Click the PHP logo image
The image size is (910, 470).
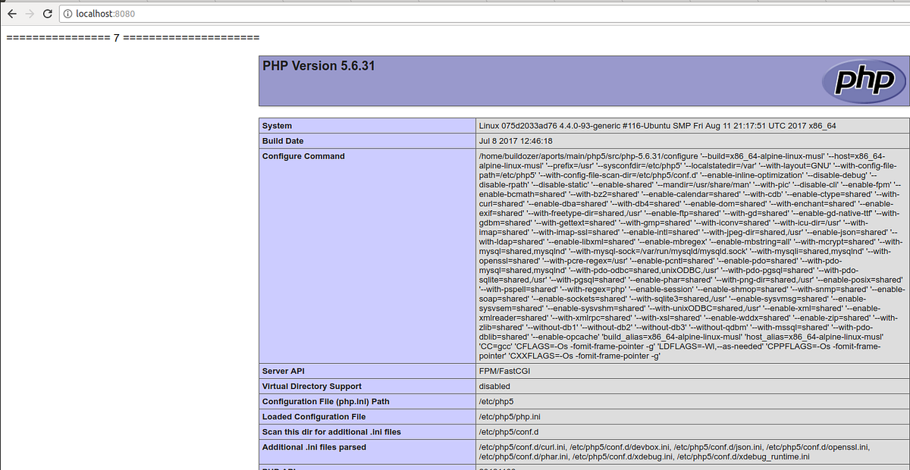pos(863,80)
